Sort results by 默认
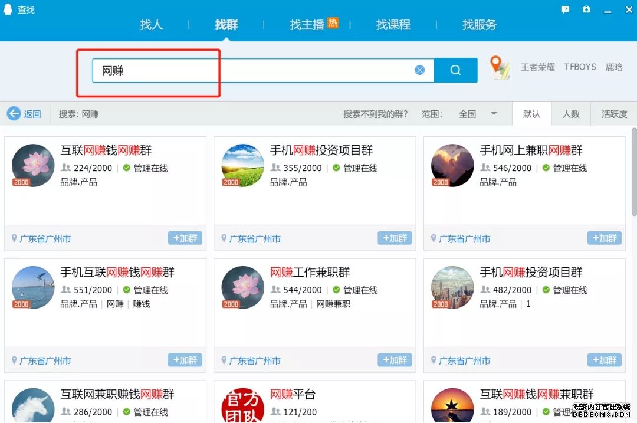The width and height of the screenshot is (637, 423). (x=531, y=114)
